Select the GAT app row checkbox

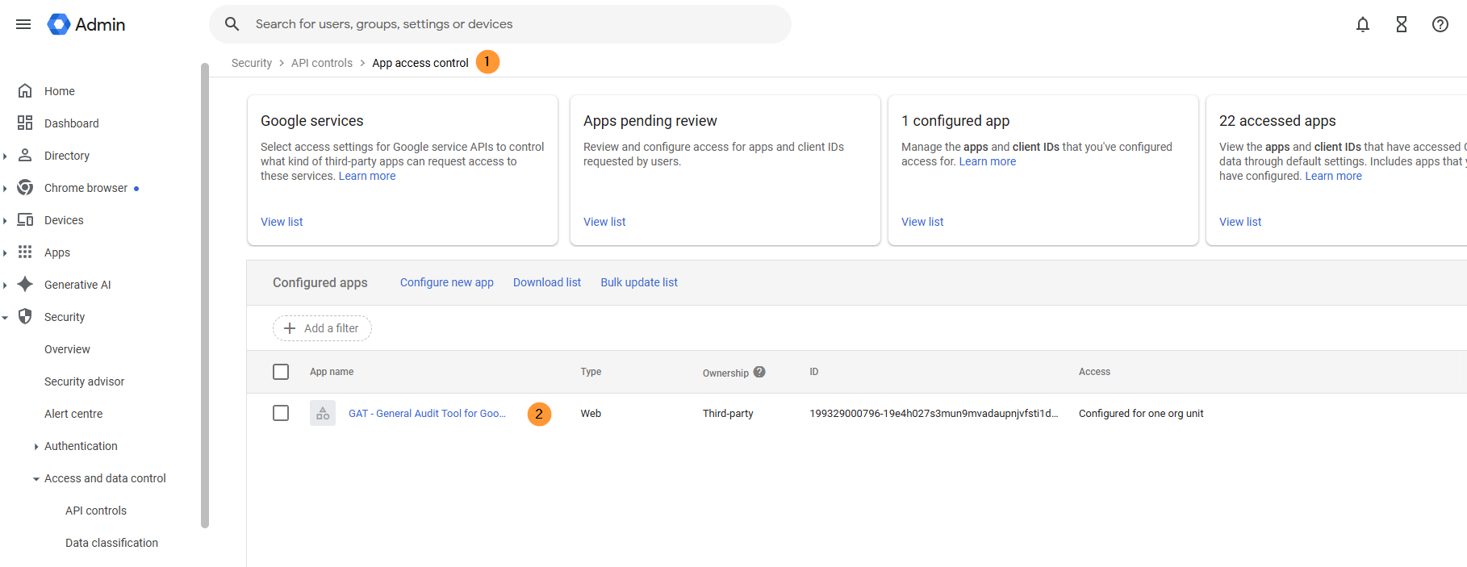[281, 413]
